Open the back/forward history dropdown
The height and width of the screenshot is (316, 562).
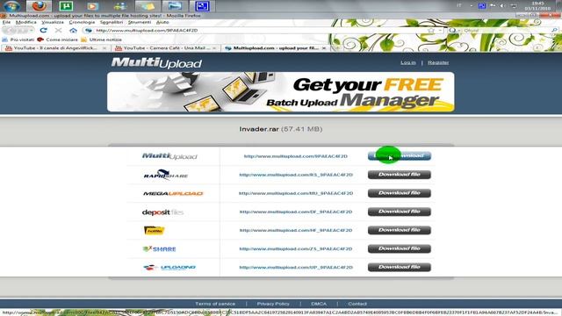point(32,31)
